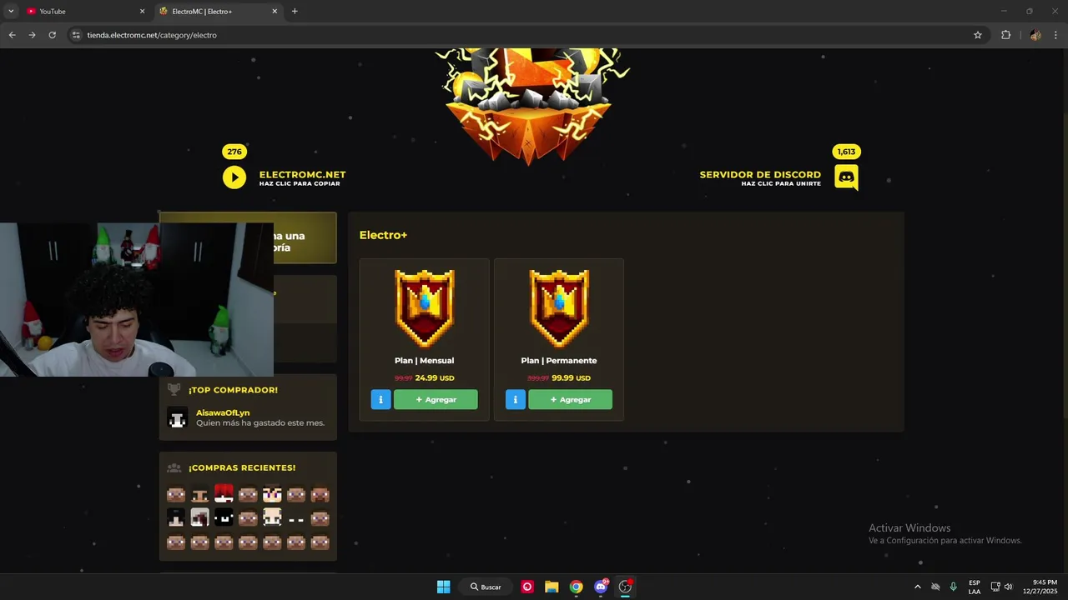Click the avatar showing two white dashes

296,517
